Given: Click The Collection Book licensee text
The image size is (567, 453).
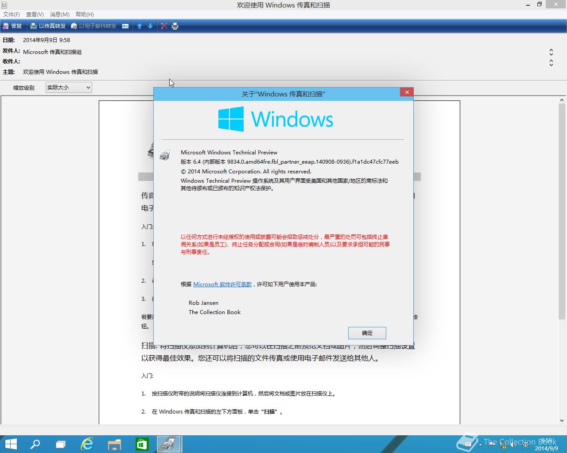Looking at the screenshot, I should tap(215, 312).
